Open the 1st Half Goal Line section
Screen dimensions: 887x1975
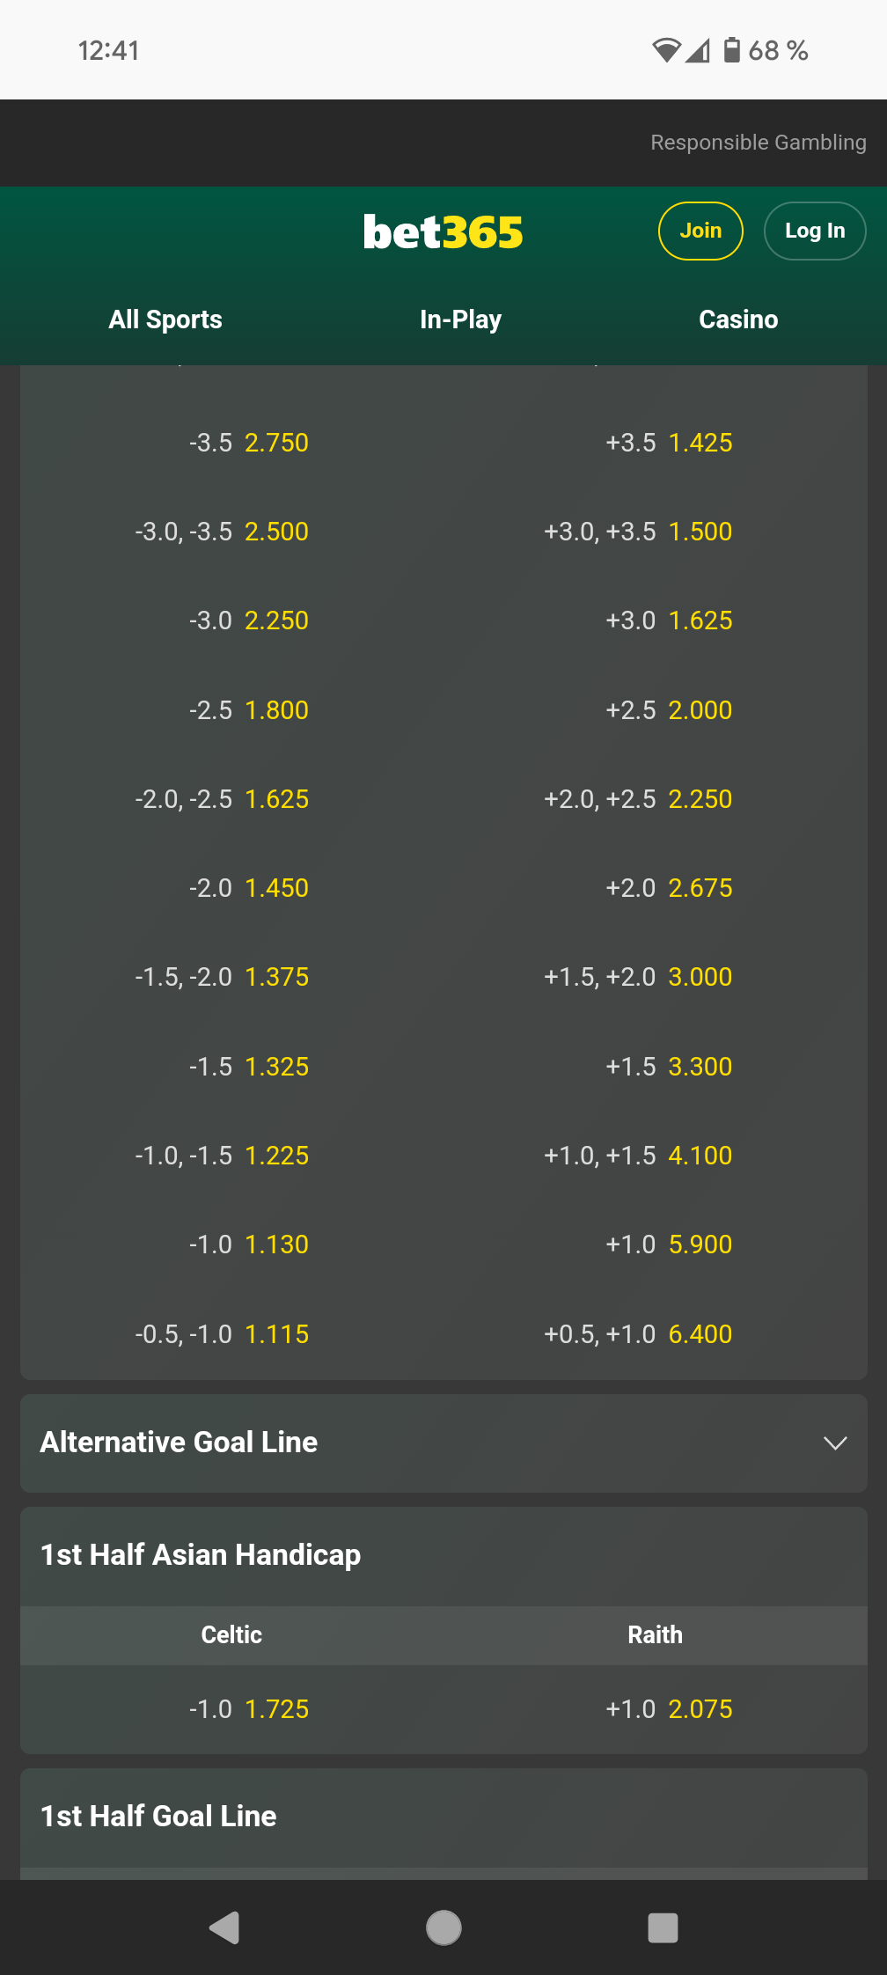443,1817
